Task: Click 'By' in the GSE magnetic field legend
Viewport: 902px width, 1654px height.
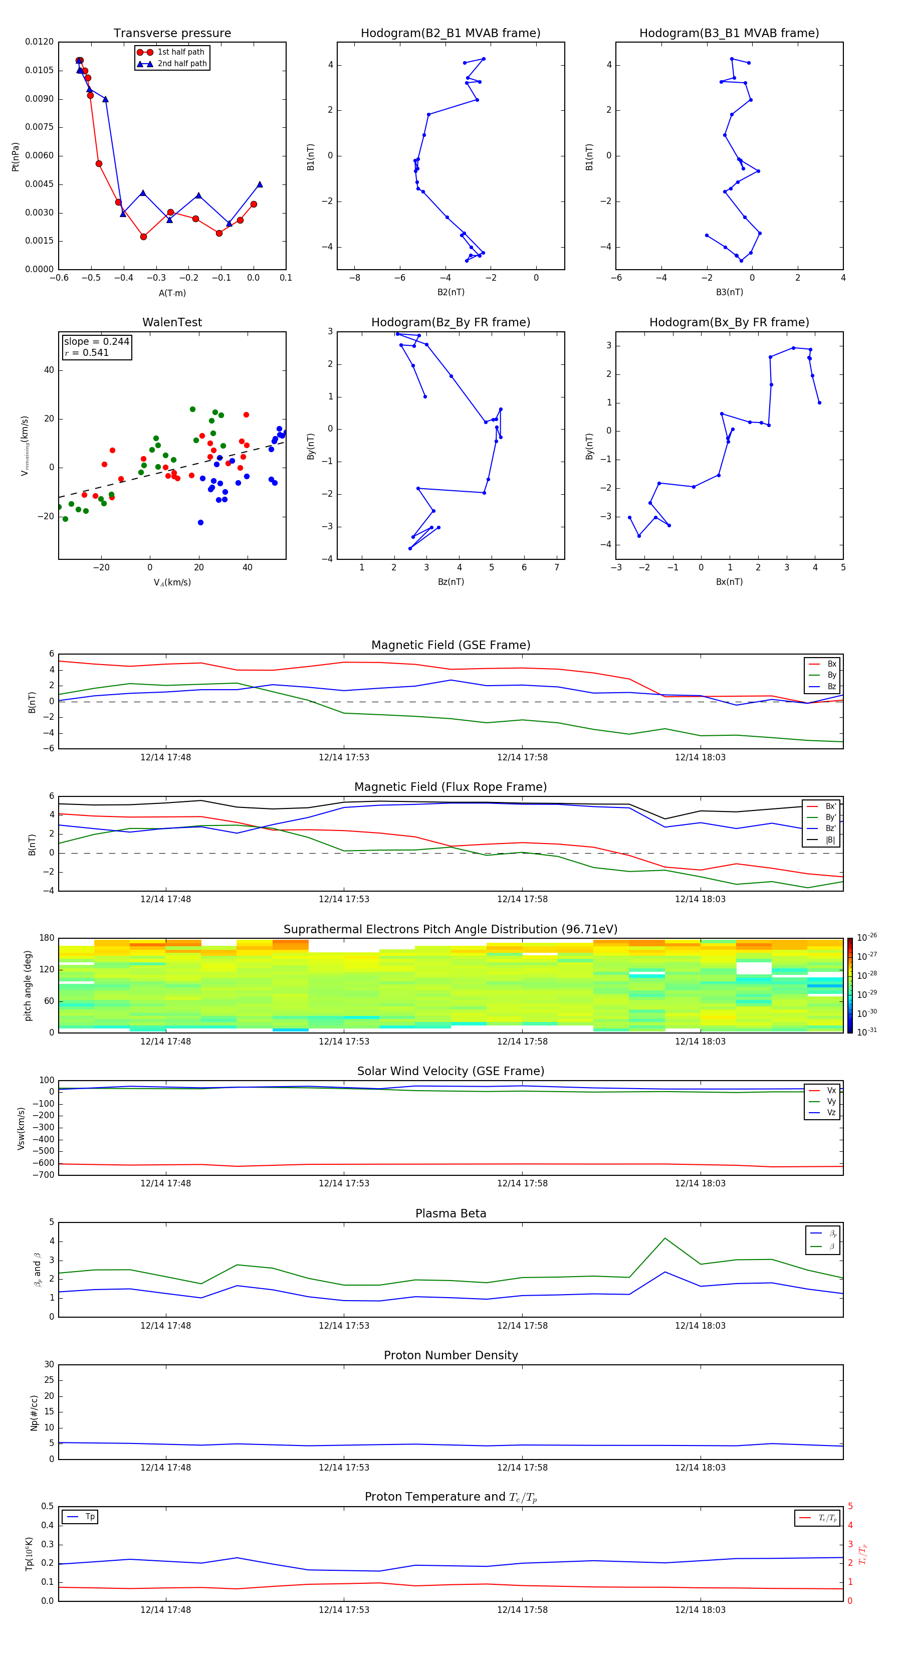Action: pos(822,675)
